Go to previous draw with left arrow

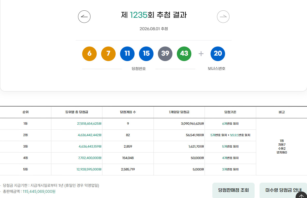tap(84, 17)
